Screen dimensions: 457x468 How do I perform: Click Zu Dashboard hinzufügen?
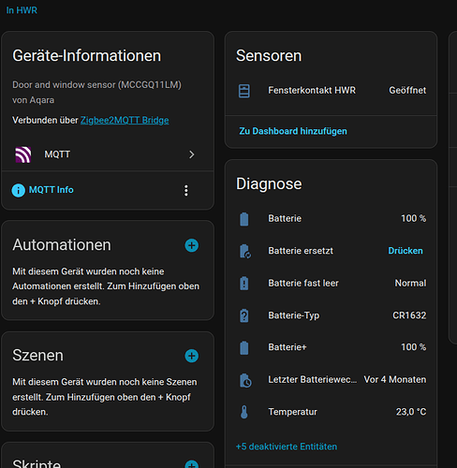(293, 131)
